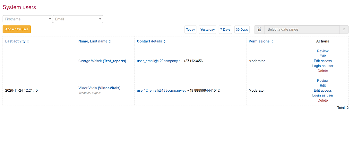Sort by Last activity column arrows
Image resolution: width=353 pixels, height=144 pixels.
tap(28, 42)
